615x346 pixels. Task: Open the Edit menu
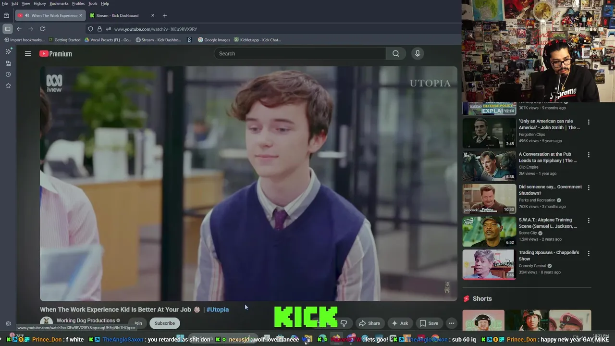(x=15, y=3)
